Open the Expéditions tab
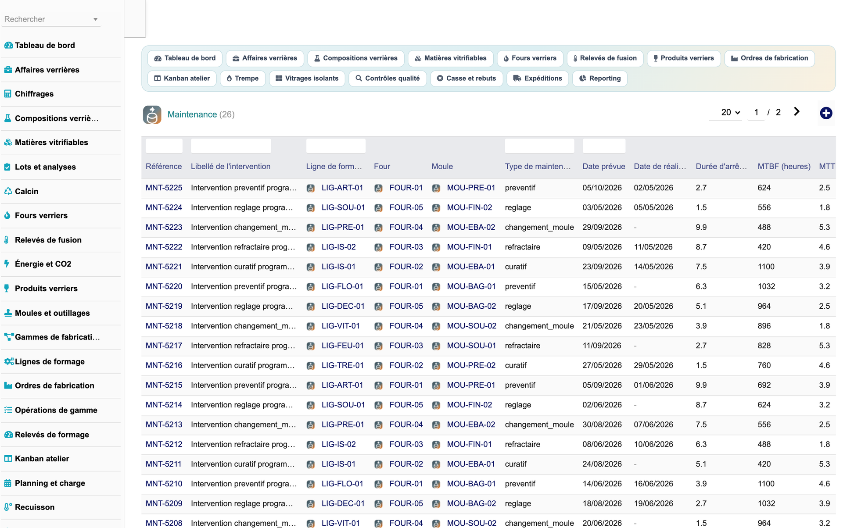The width and height of the screenshot is (854, 528). coord(538,78)
